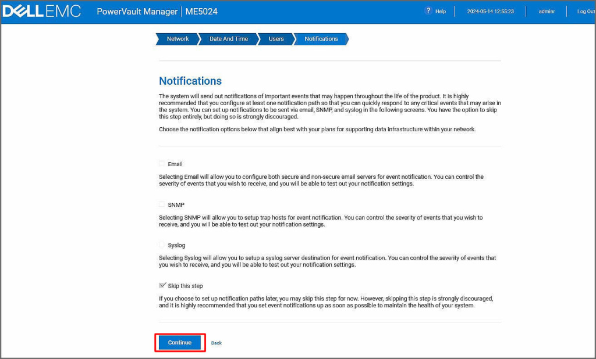Select the Notifications wizard step
Viewport: 596px width, 359px height.
coord(321,39)
